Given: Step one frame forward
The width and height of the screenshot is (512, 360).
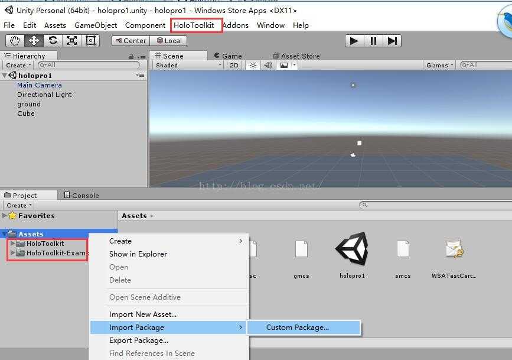Looking at the screenshot, I should (x=392, y=41).
